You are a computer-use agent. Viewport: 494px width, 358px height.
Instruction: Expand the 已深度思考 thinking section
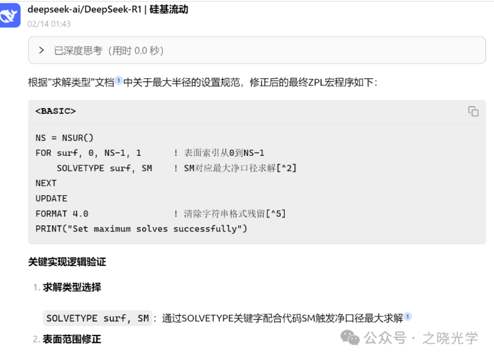(41, 50)
